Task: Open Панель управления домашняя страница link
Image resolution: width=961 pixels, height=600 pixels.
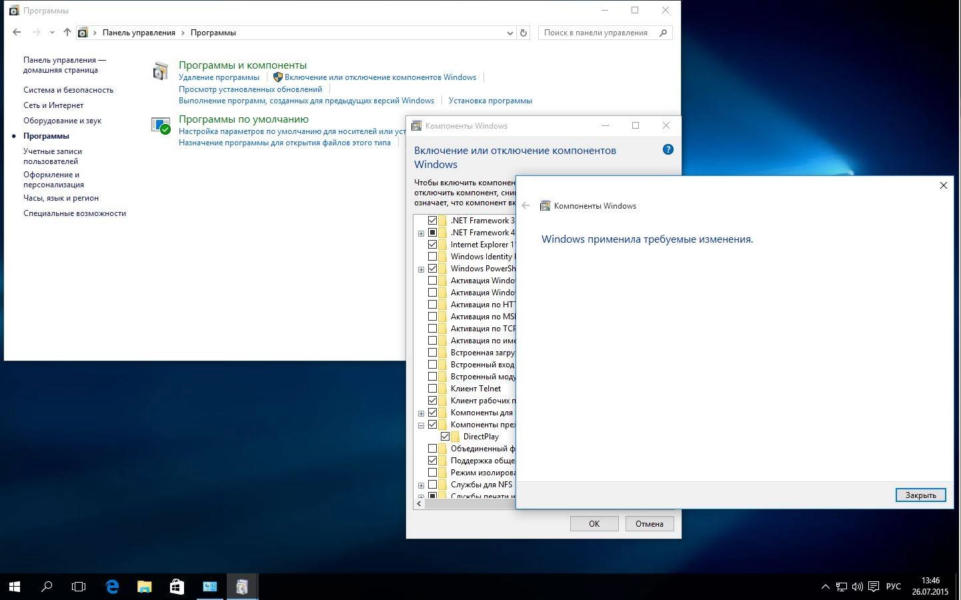Action: click(65, 65)
